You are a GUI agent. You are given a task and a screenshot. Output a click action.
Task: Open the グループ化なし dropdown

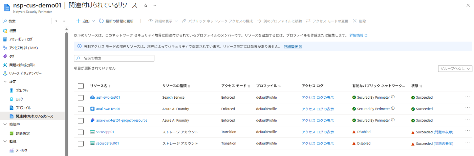coord(455,69)
